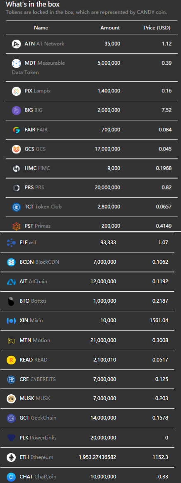Click the Ethereum diamond icon

point(11,457)
